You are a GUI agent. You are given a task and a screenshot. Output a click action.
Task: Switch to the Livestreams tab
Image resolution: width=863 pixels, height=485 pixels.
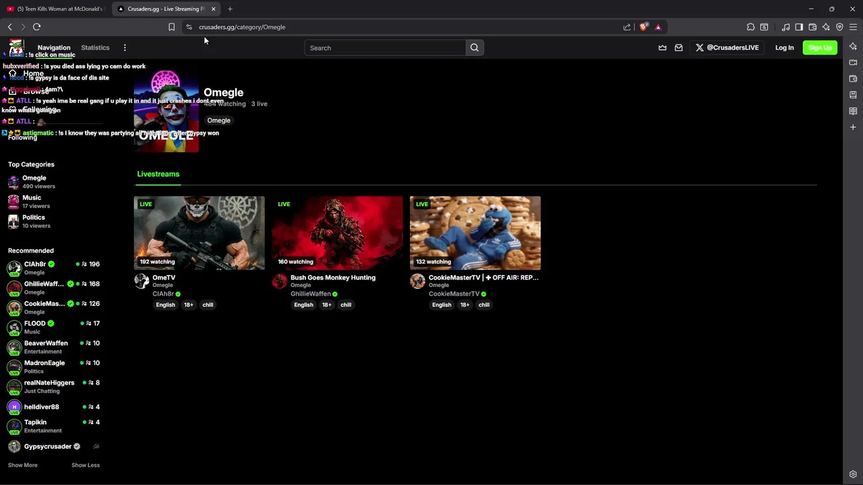click(x=158, y=174)
